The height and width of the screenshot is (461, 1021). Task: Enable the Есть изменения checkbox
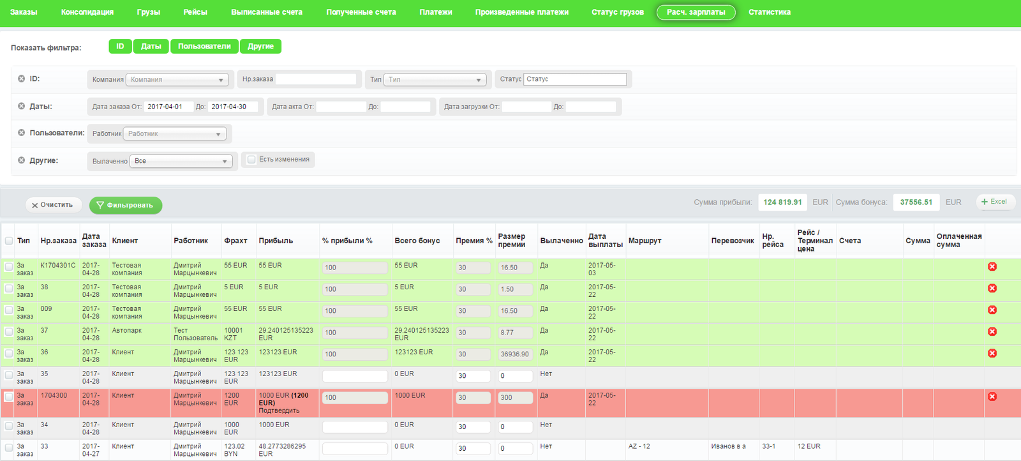pos(251,160)
